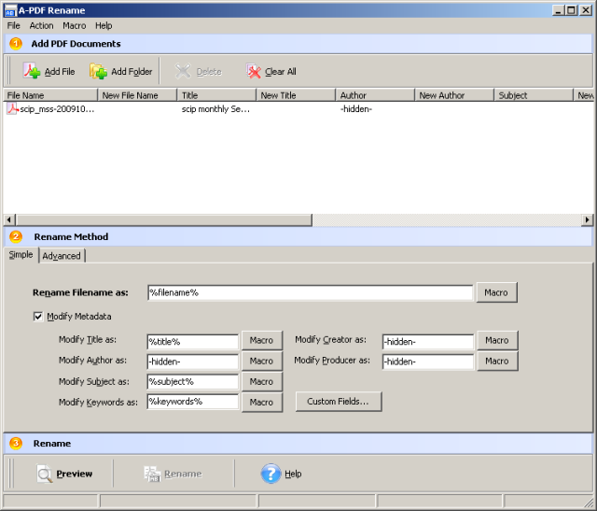Click the Modify Title as input field

point(193,341)
